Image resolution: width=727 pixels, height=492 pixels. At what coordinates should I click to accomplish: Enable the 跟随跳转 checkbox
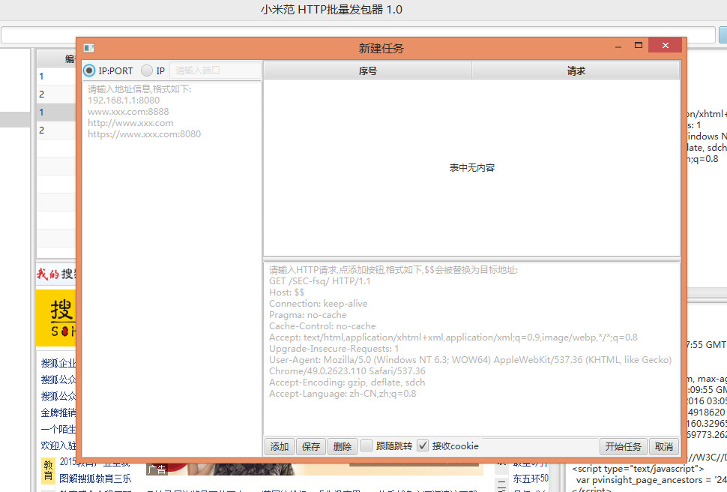(x=366, y=445)
